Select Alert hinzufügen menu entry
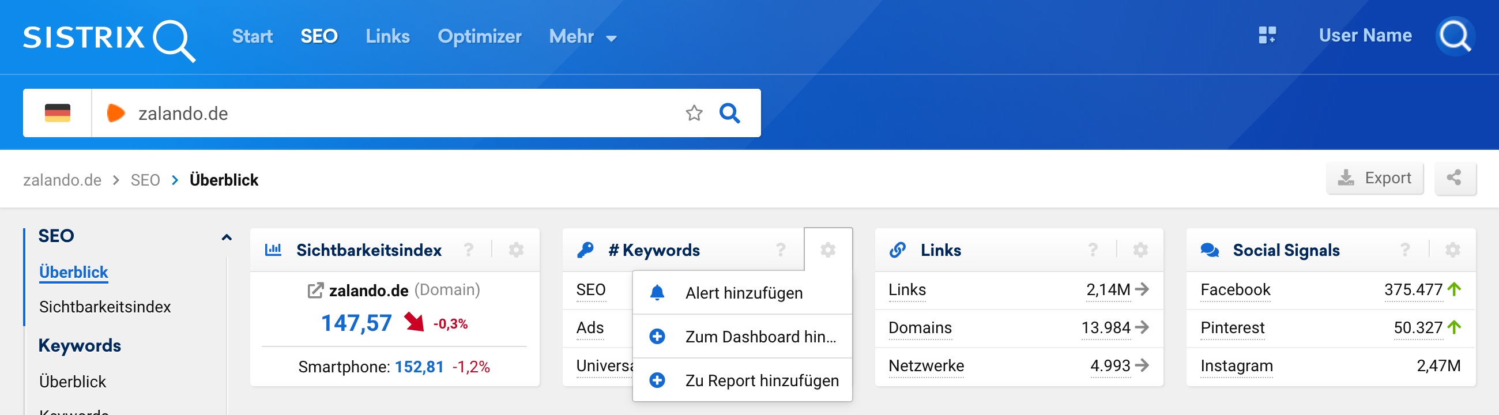The width and height of the screenshot is (1499, 415). coord(742,293)
